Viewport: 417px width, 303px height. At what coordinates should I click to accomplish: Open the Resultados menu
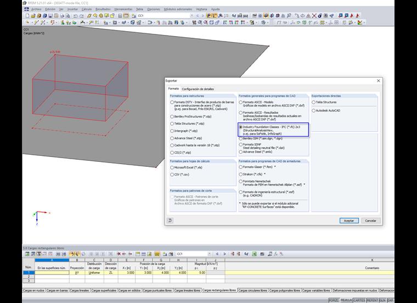103,9
